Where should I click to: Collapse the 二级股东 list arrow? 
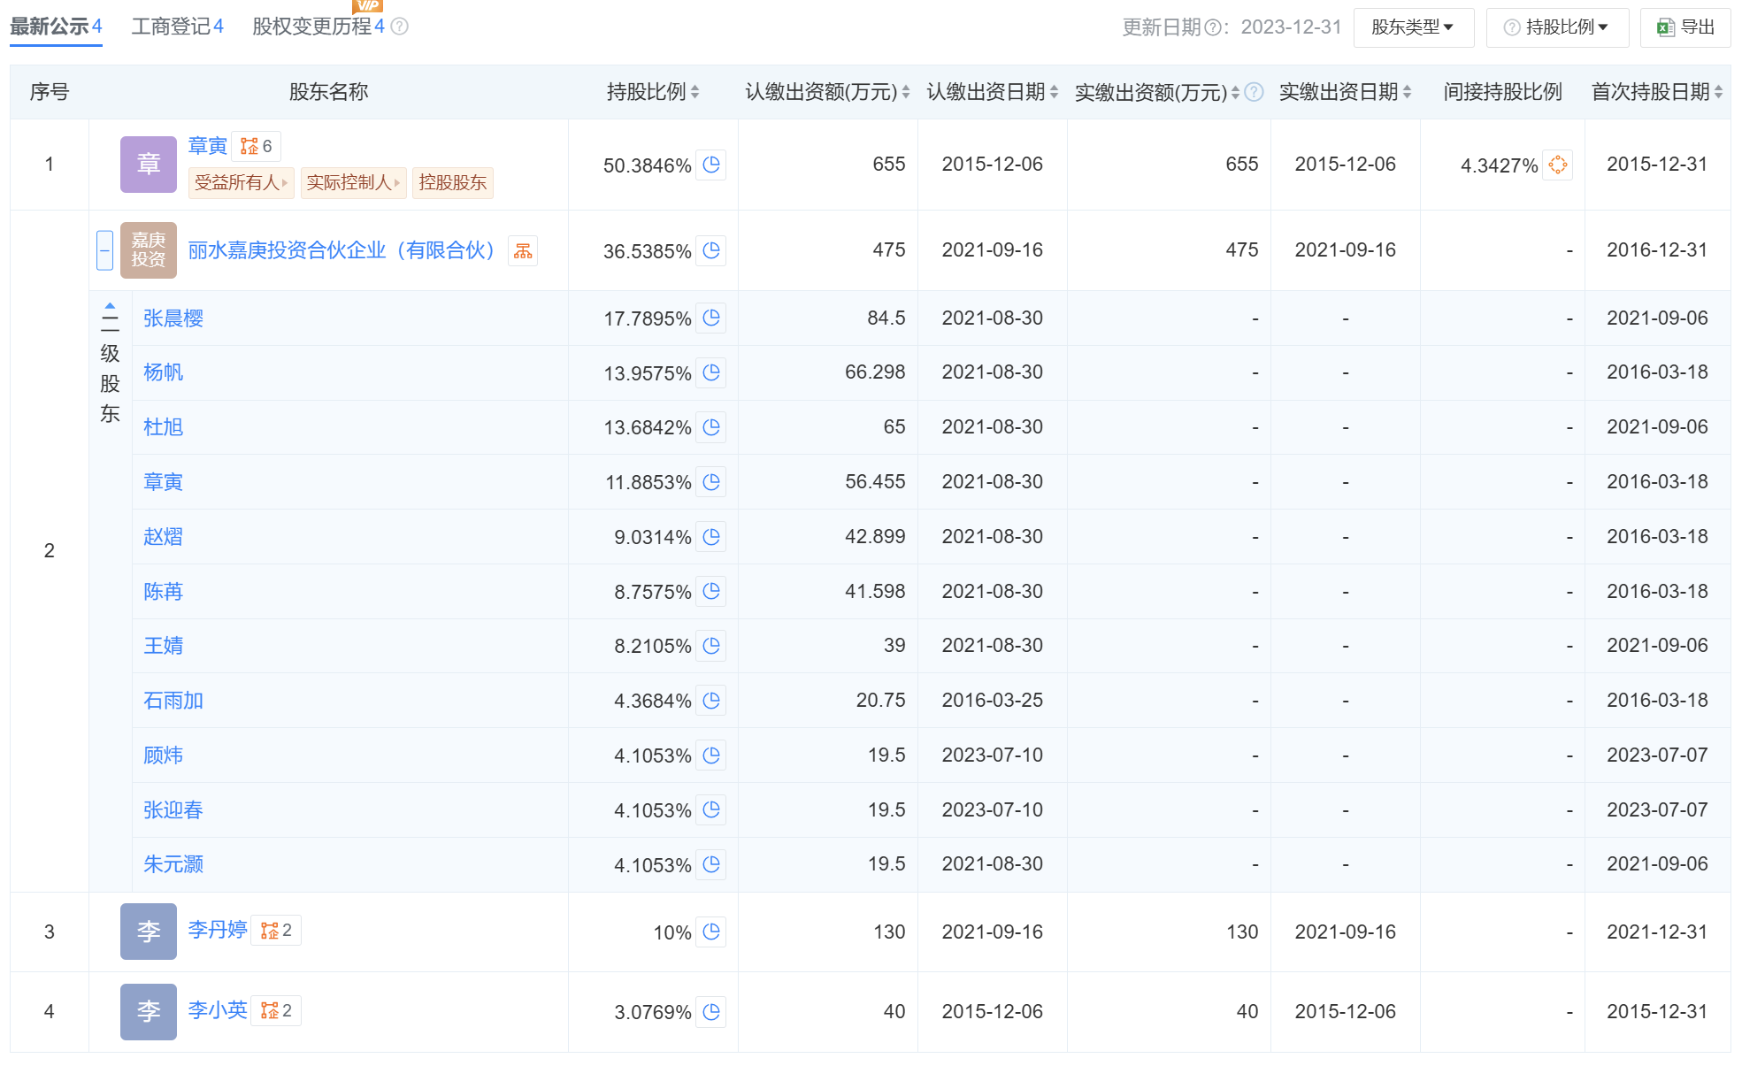pos(110,306)
